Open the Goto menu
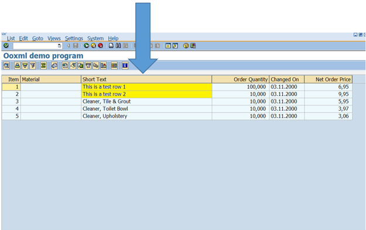Screen dimensions: 366x230 (37, 38)
